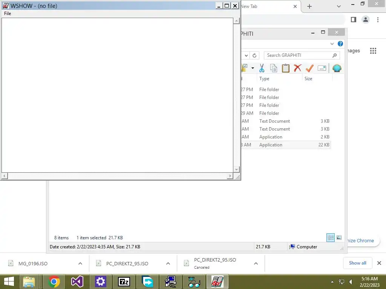Image resolution: width=386 pixels, height=289 pixels.
Task: Click the network icon in system tray
Action: 342,282
